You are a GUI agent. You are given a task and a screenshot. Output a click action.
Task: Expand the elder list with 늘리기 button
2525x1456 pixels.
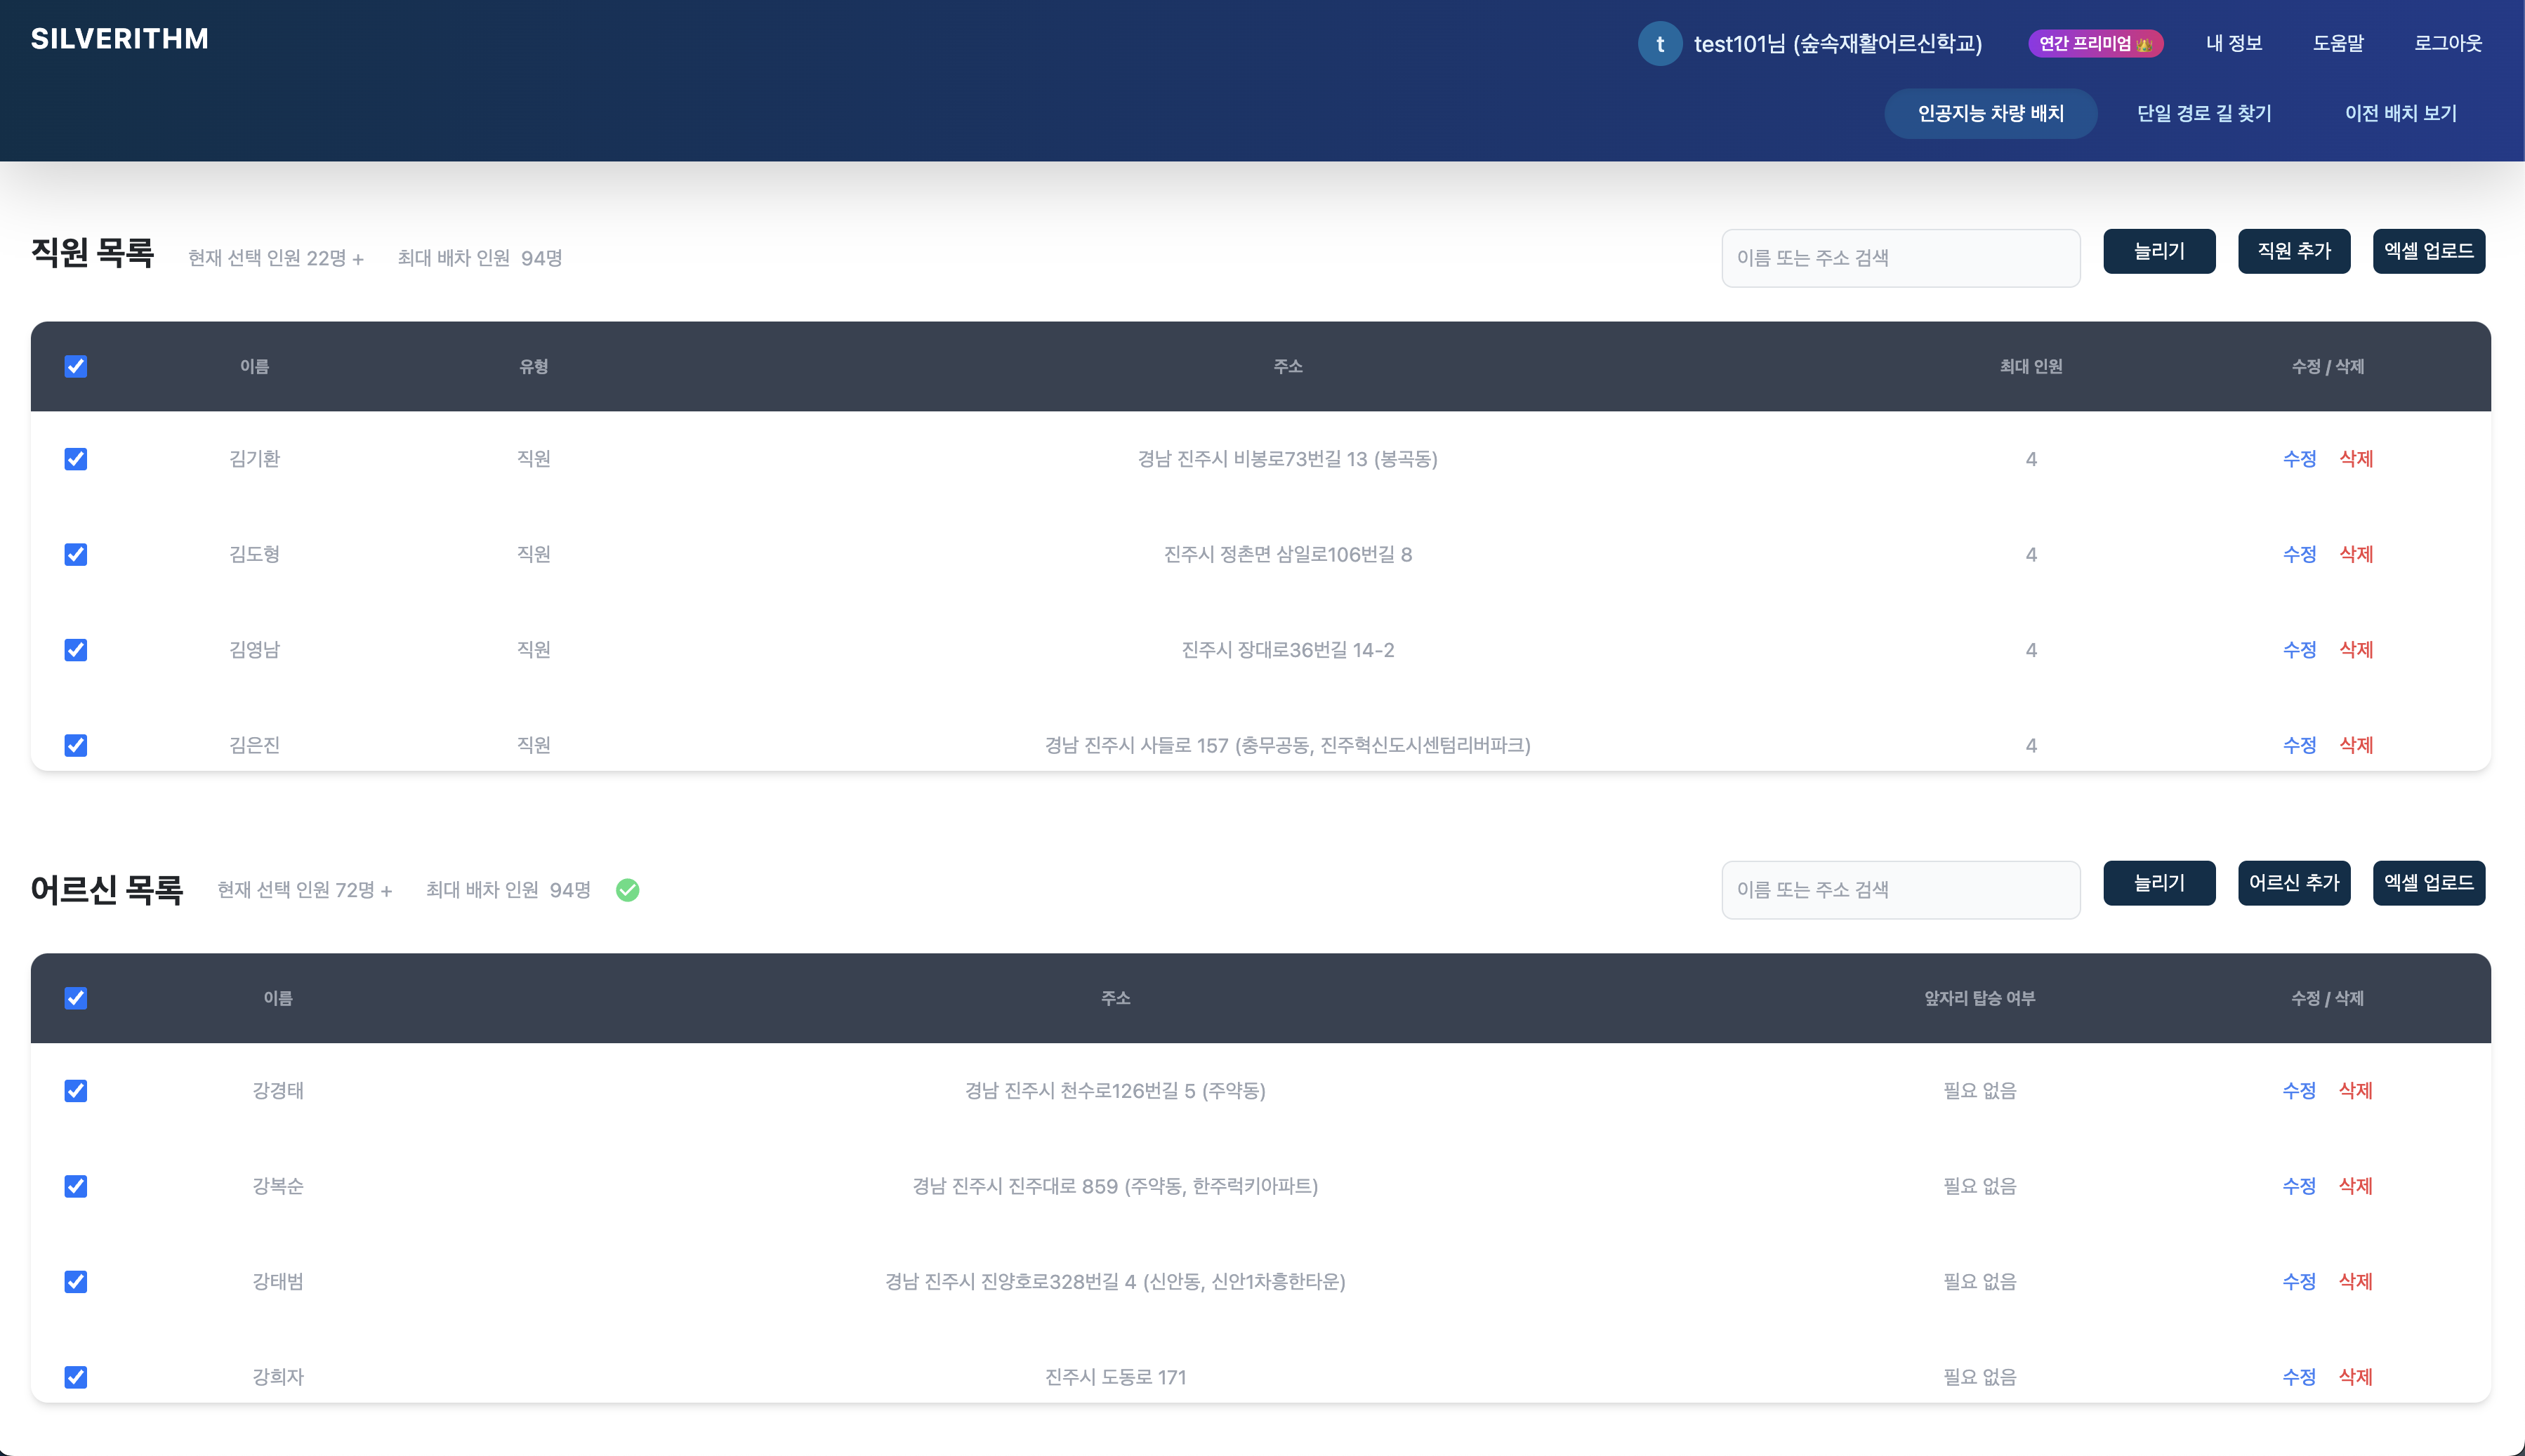2158,883
